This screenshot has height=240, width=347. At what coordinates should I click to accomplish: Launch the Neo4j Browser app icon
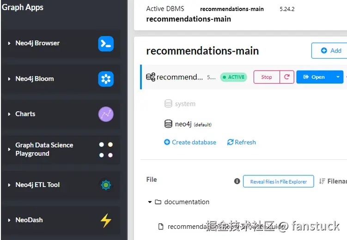106,43
